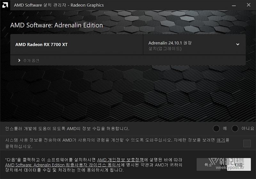The height and width of the screenshot is (179, 256).
Task: Click the 추가 옵션 label
Action: pyautogui.click(x=31, y=61)
